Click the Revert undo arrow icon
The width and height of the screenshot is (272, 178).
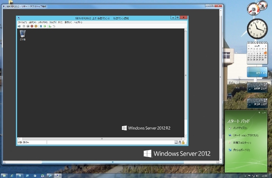click(x=54, y=26)
